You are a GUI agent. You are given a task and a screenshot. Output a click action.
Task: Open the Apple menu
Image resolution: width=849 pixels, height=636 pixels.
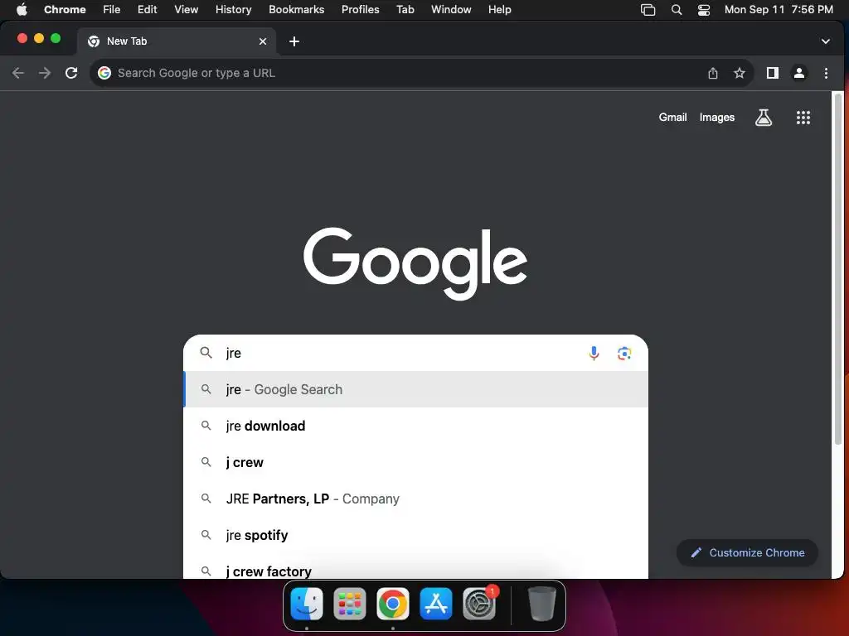pos(22,10)
